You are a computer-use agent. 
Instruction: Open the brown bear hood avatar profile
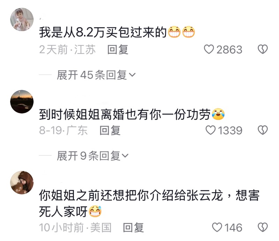click(x=22, y=183)
